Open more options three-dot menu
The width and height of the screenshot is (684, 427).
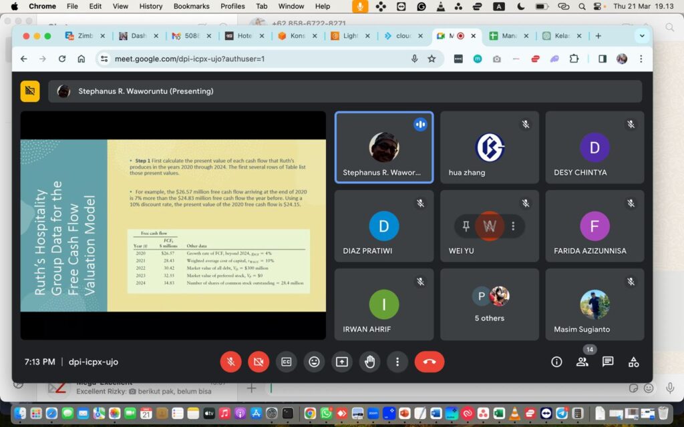pos(397,362)
